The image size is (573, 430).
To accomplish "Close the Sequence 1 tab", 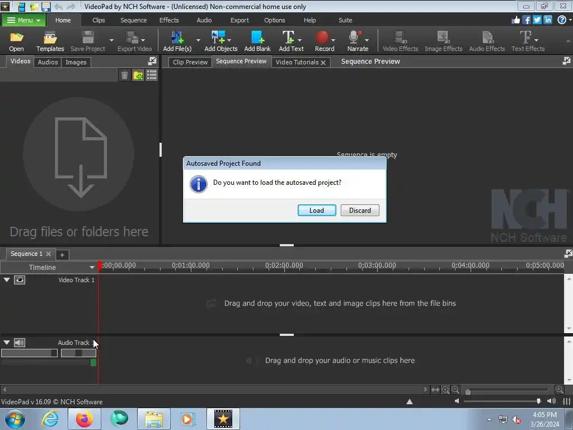I will tap(48, 254).
